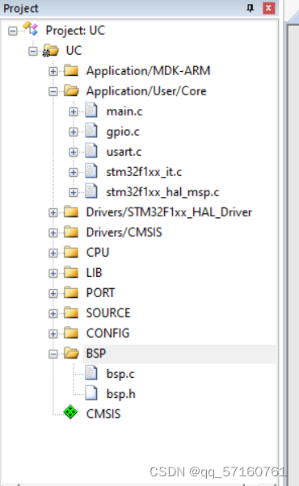Click the Application/MDK-ARM folder icon

(x=71, y=70)
